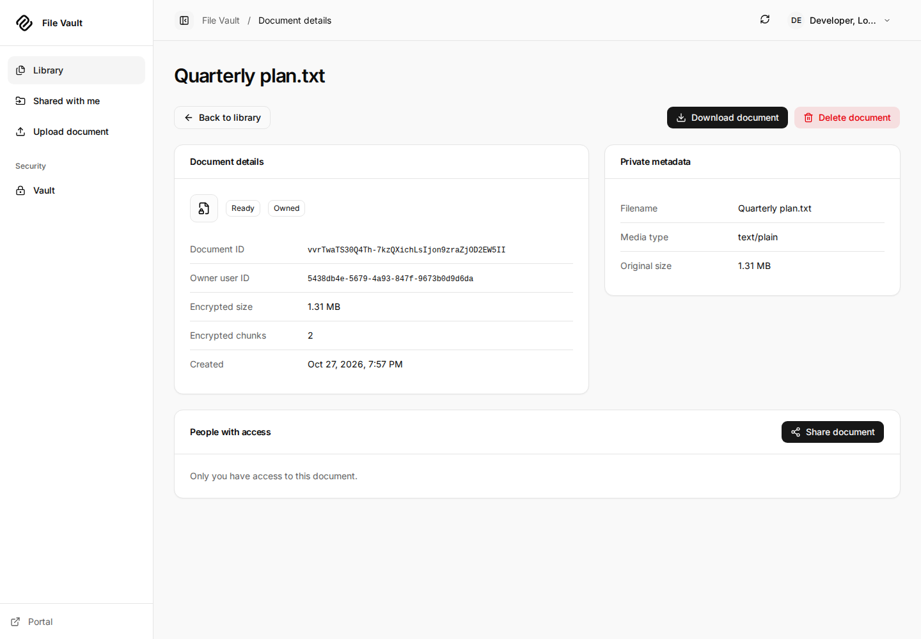Click the back arrow icon

[189, 118]
